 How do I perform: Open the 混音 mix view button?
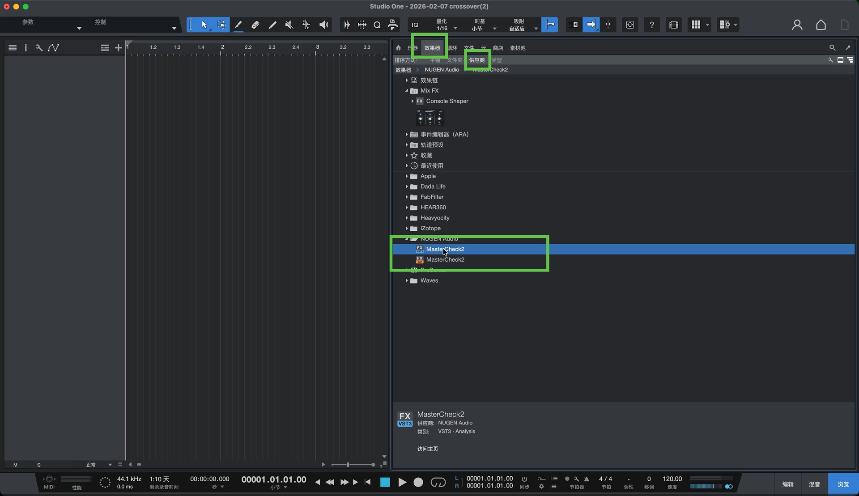[x=814, y=484]
